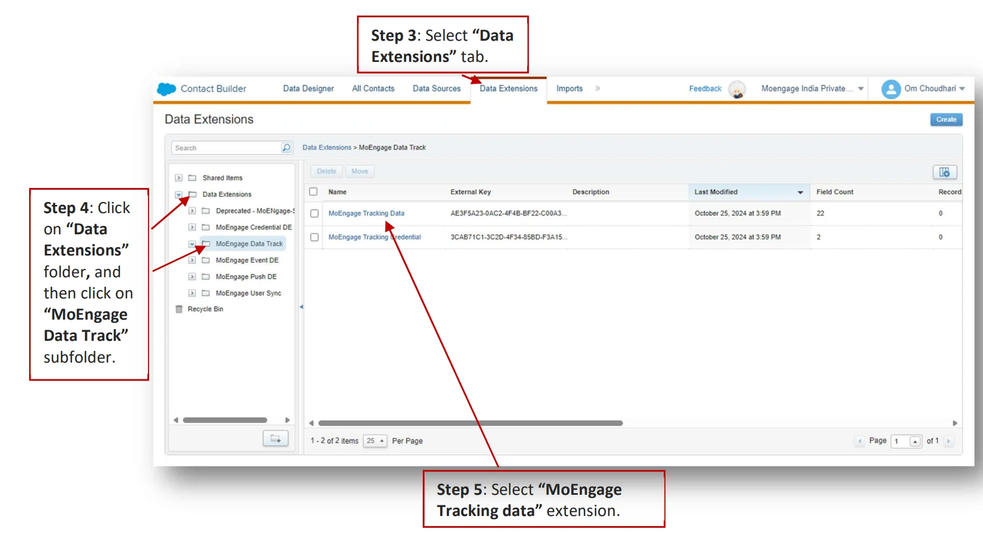The image size is (983, 540).
Task: Click the Deprecated folder icon
Action: (x=206, y=211)
